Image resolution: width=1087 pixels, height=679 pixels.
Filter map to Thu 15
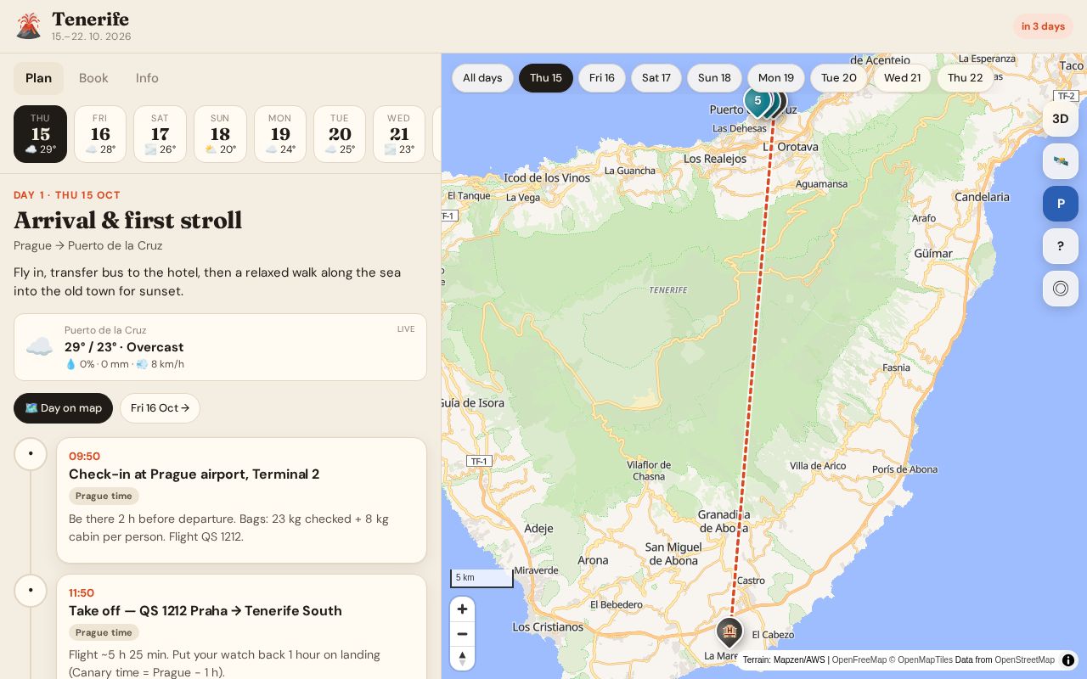[546, 78]
